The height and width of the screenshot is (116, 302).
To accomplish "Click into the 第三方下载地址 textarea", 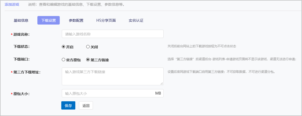I will point(113,76).
